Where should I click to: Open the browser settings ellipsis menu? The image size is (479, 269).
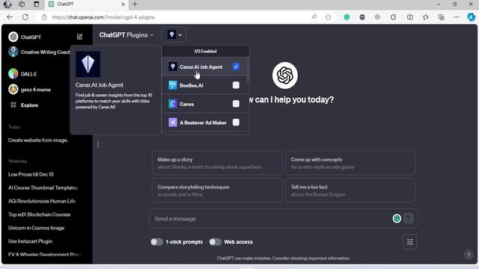pos(457,17)
